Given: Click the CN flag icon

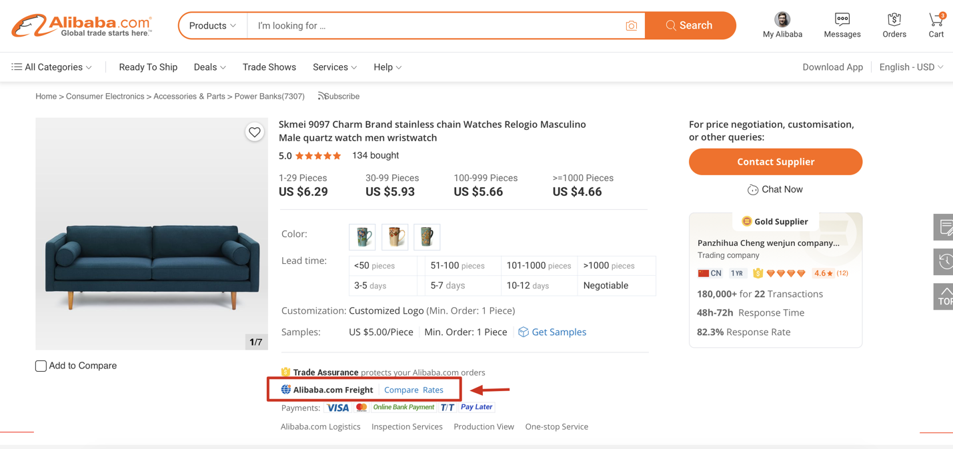Looking at the screenshot, I should (704, 273).
